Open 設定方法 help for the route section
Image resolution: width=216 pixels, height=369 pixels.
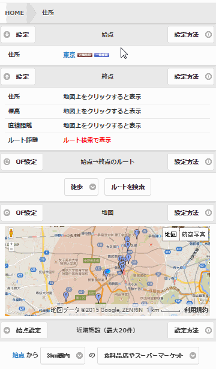(191, 161)
